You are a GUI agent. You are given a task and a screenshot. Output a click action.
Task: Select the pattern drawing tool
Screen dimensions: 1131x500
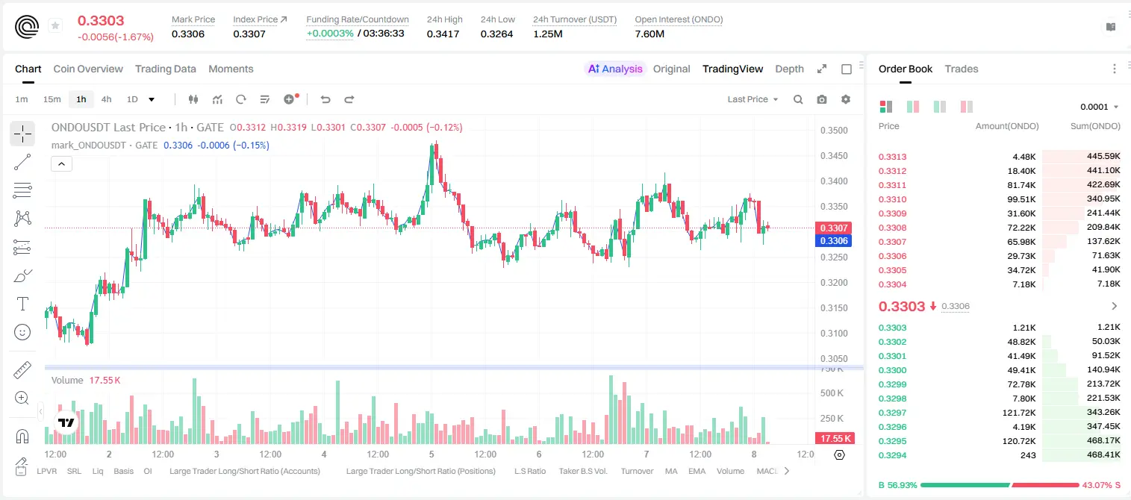click(x=22, y=218)
